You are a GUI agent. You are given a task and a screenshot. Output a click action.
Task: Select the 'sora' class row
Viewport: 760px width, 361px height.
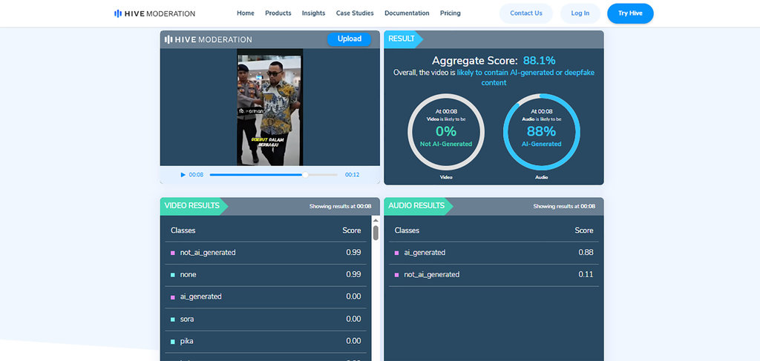pyautogui.click(x=266, y=319)
